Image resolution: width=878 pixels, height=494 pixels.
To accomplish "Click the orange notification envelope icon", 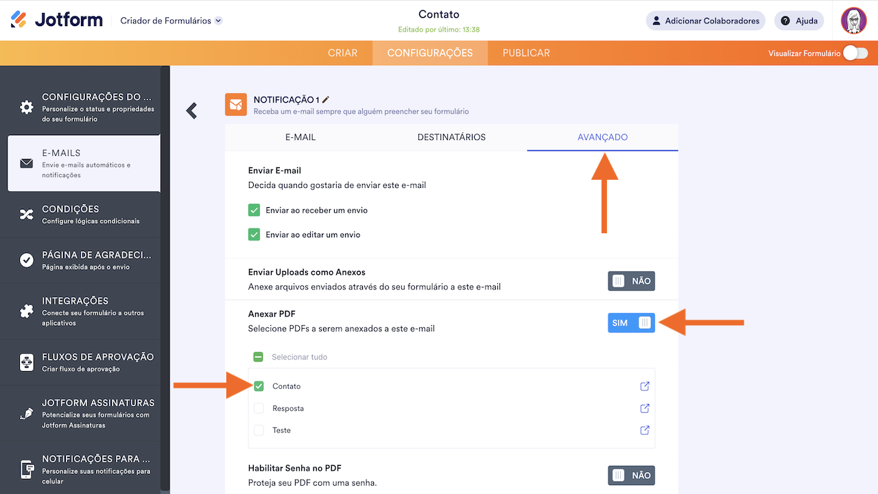I will [x=236, y=104].
